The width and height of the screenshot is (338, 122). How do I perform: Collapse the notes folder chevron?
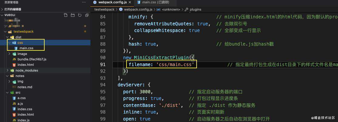click(7, 76)
